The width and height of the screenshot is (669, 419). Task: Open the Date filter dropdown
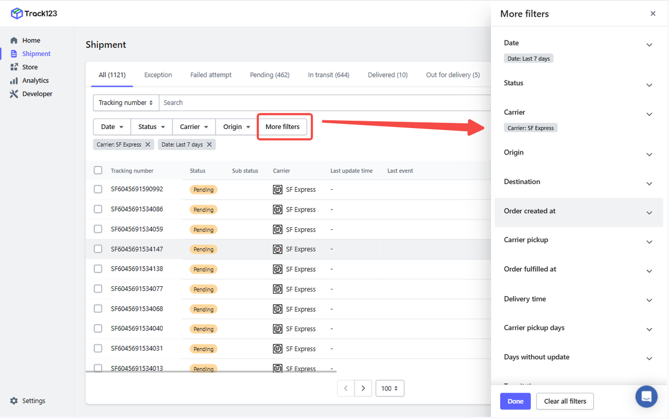(112, 127)
